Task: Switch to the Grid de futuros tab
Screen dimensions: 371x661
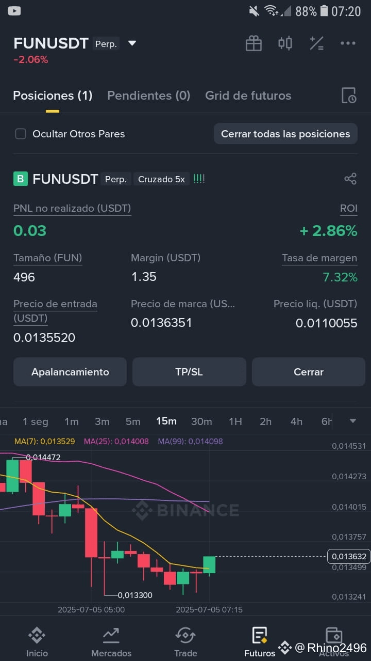Action: point(248,96)
